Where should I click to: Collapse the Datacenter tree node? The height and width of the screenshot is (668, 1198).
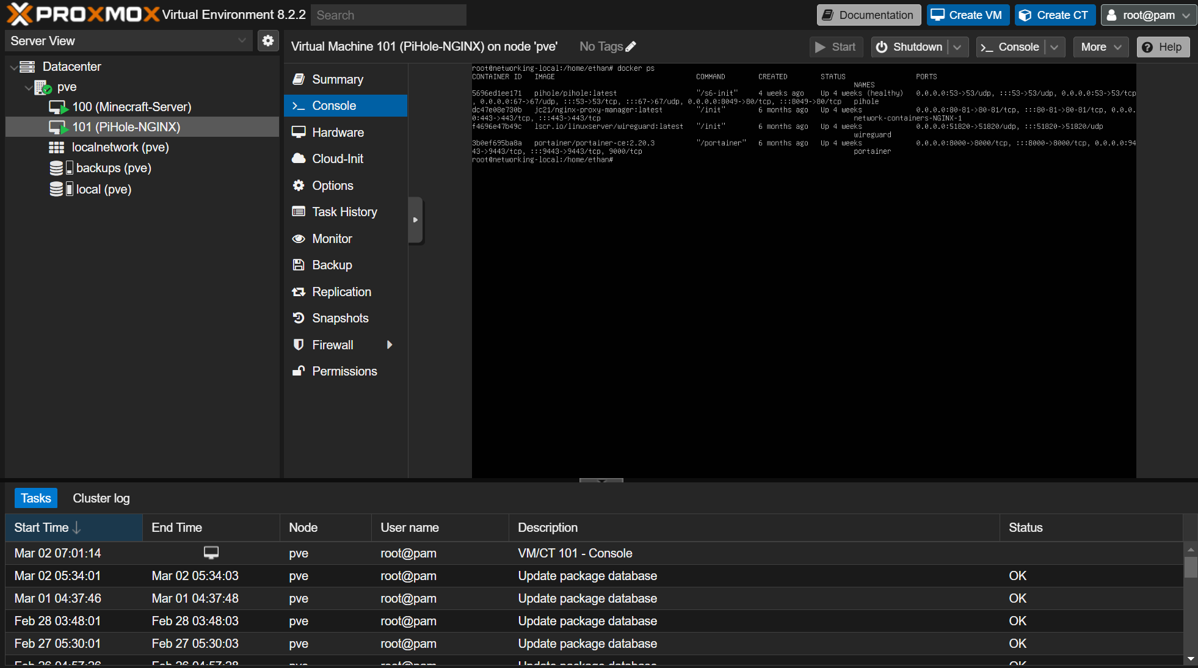pos(12,67)
